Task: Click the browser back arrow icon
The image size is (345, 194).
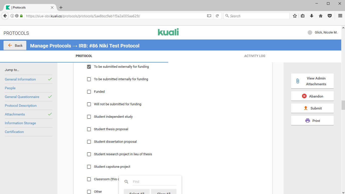Action: click(x=5, y=16)
